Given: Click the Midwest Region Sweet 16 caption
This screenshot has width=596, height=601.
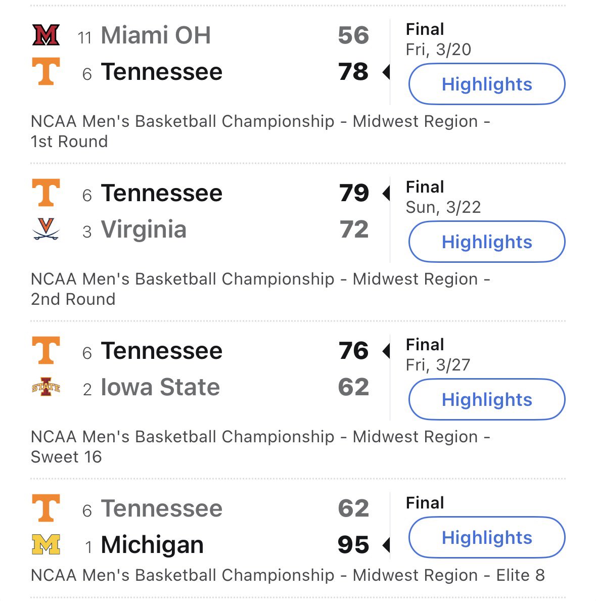Looking at the screenshot, I should click(x=261, y=446).
